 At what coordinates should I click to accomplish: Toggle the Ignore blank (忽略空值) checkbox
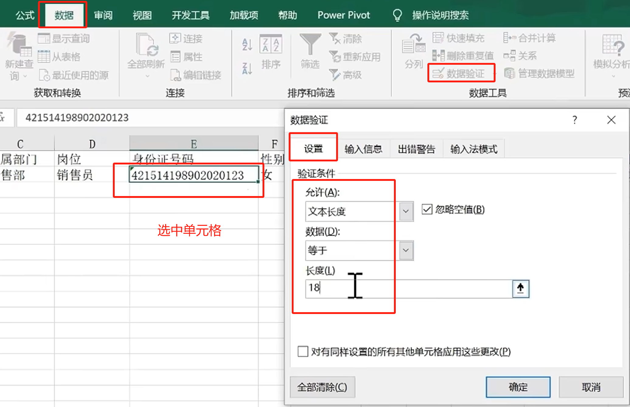pos(427,209)
